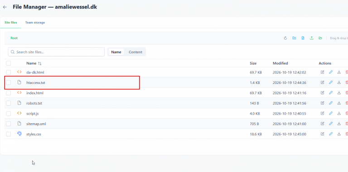348x172 pixels.
Task: Open the htaccess.txt file name
Action: (36, 83)
